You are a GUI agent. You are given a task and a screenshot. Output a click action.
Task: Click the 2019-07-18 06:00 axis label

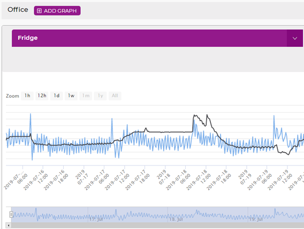[178, 180]
